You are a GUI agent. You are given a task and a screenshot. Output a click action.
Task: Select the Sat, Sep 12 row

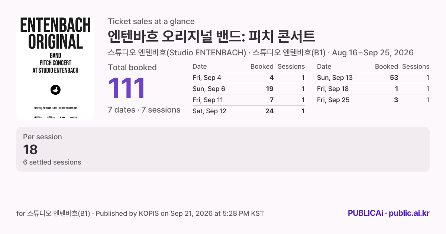click(249, 111)
